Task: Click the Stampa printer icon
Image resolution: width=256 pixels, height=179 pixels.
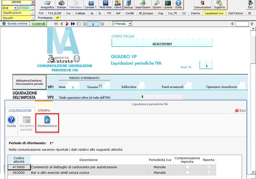Action: pos(61,5)
